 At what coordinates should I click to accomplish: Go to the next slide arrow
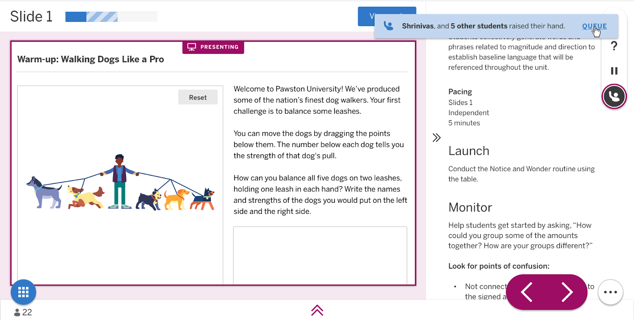pos(567,292)
